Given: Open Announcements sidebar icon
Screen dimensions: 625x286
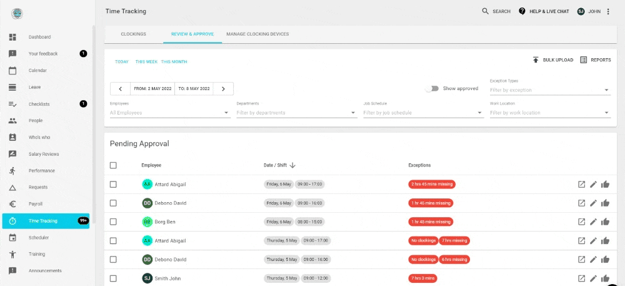Looking at the screenshot, I should [x=12, y=271].
